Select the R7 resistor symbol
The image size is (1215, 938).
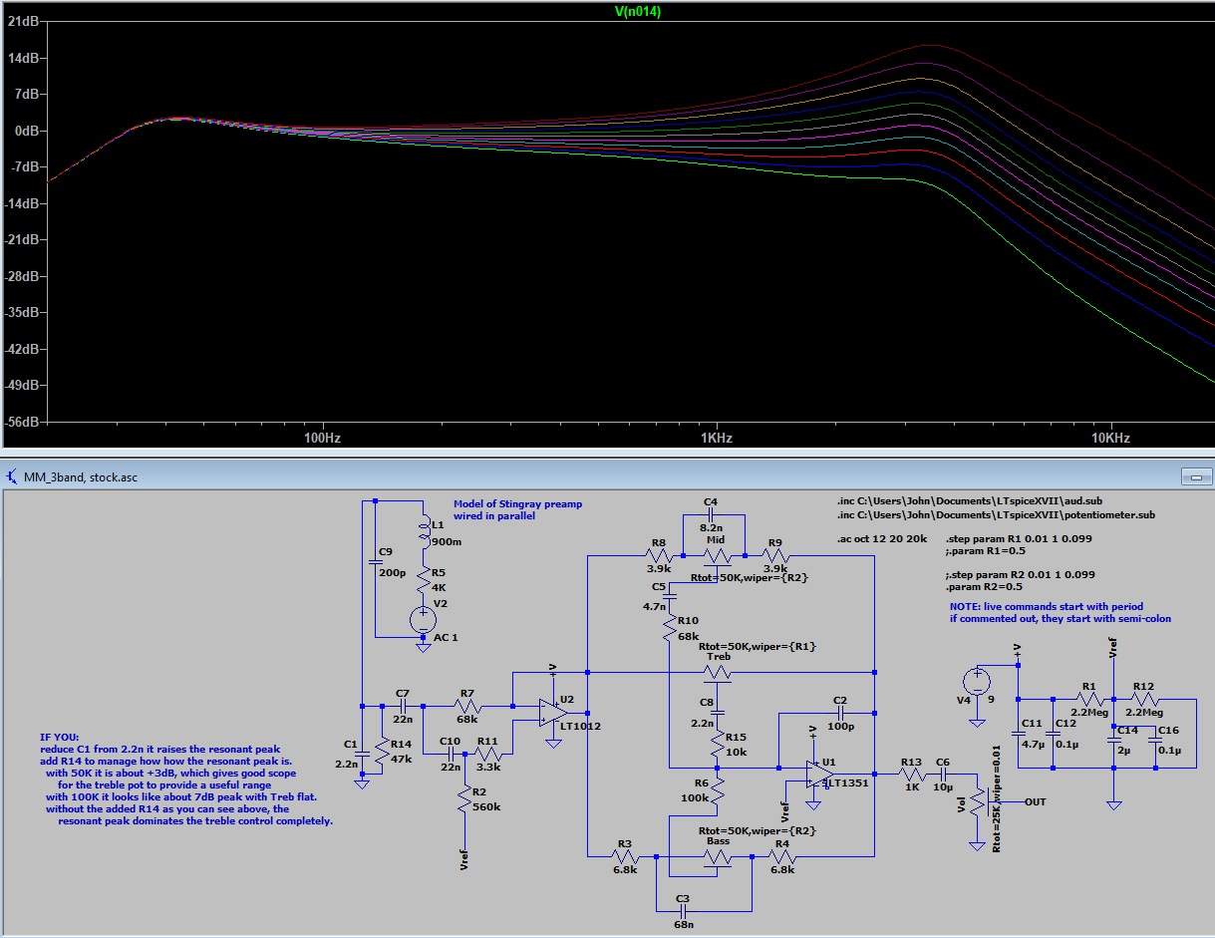tap(466, 706)
